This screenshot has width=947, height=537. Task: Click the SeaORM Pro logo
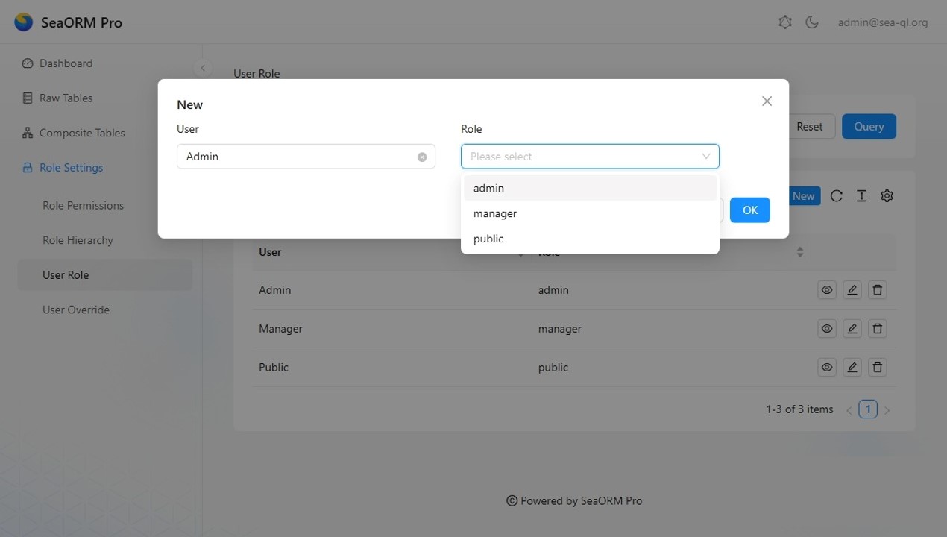(24, 22)
